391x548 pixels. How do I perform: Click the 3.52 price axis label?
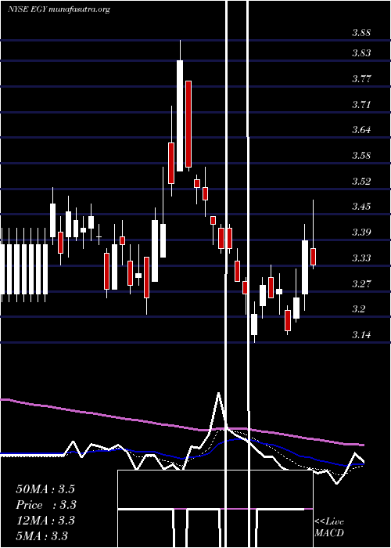(x=361, y=182)
